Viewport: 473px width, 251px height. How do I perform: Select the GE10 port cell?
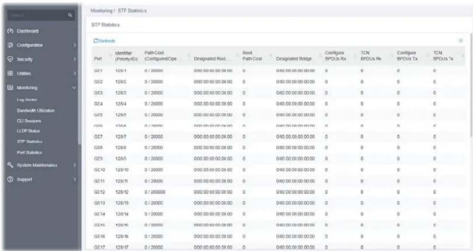[x=99, y=170]
